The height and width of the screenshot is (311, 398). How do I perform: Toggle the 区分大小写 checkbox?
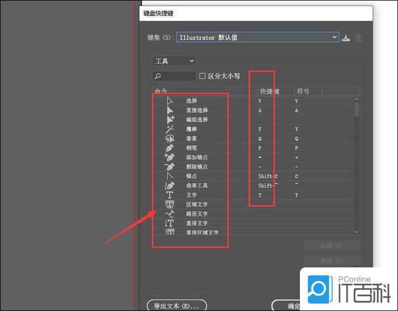pos(202,76)
